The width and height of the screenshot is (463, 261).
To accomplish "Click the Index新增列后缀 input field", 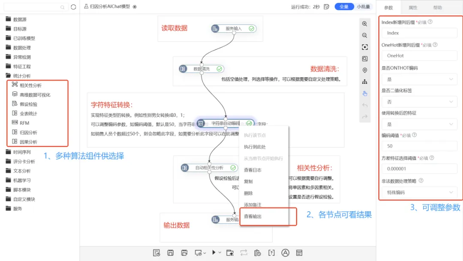I will point(419,33).
